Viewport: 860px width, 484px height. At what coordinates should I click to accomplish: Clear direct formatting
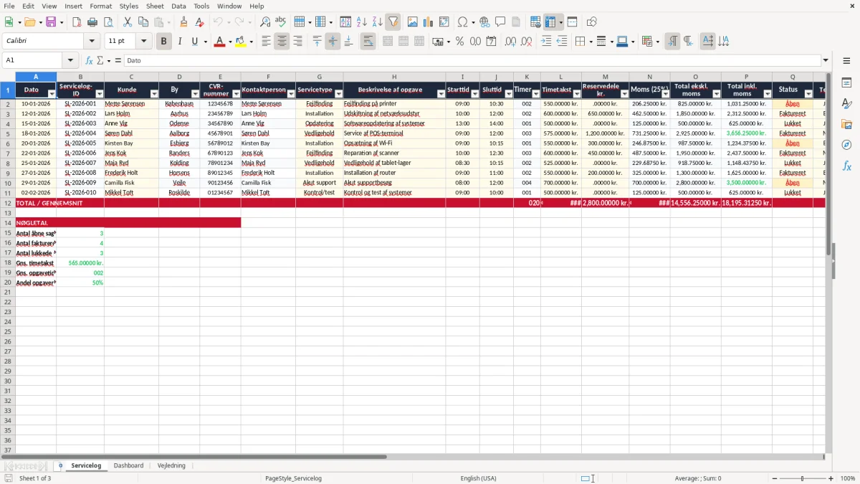pyautogui.click(x=199, y=22)
